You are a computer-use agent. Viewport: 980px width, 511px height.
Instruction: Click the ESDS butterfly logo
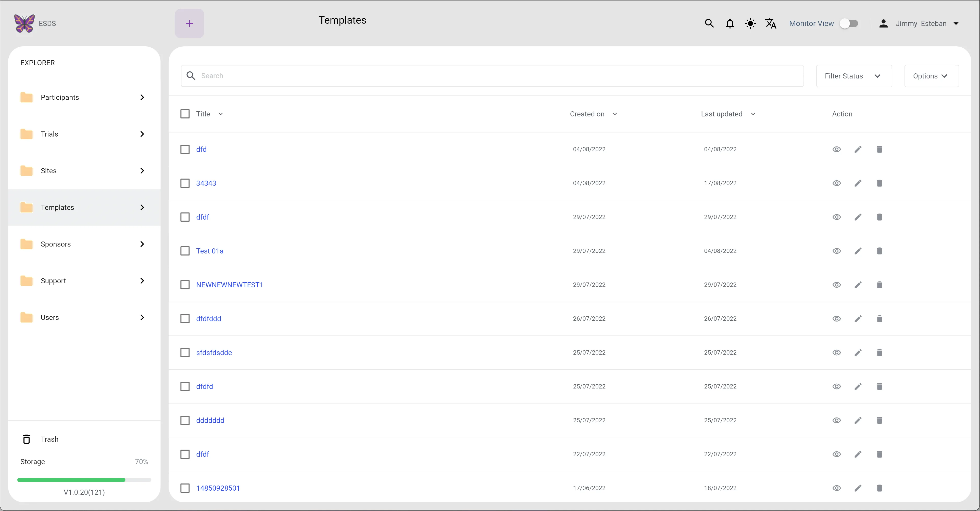pyautogui.click(x=24, y=23)
